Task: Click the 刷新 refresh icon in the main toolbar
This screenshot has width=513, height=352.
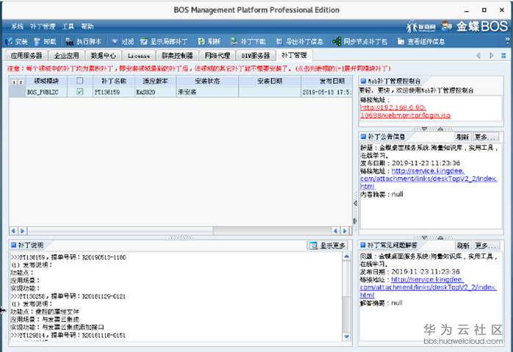Action: click(201, 42)
